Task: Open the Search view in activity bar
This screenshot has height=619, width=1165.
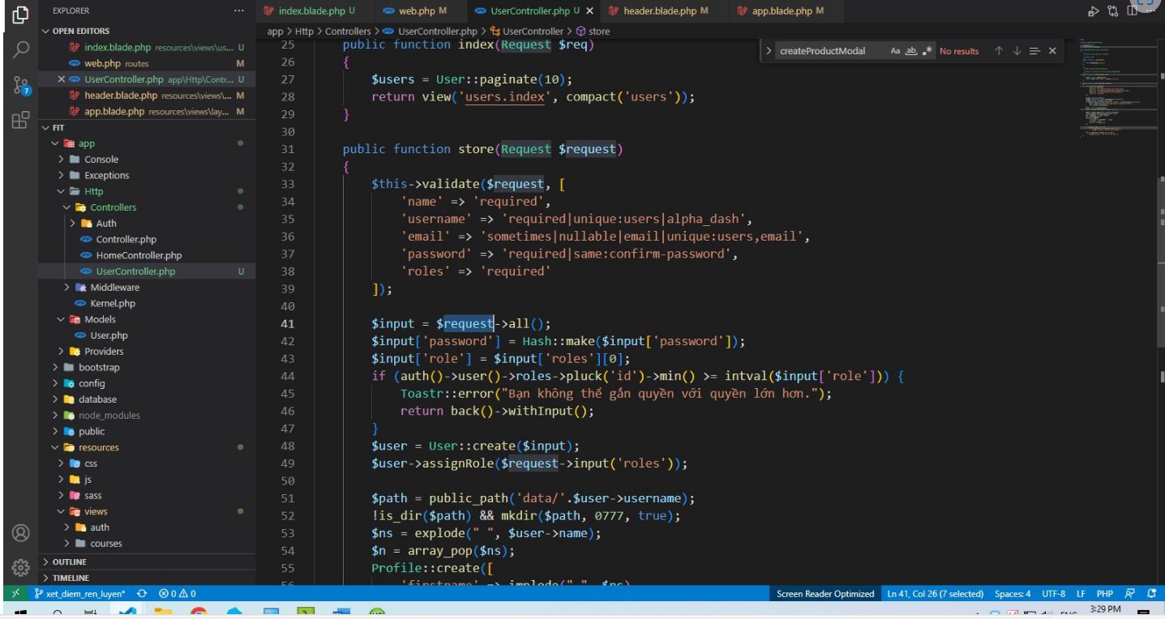Action: coord(21,49)
